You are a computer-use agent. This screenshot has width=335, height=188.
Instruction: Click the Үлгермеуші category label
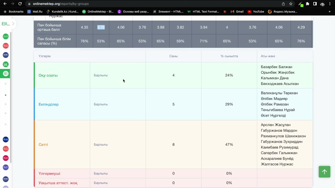[x=49, y=173]
